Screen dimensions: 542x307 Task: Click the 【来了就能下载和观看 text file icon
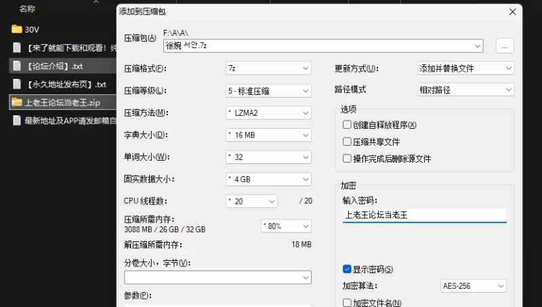click(16, 47)
